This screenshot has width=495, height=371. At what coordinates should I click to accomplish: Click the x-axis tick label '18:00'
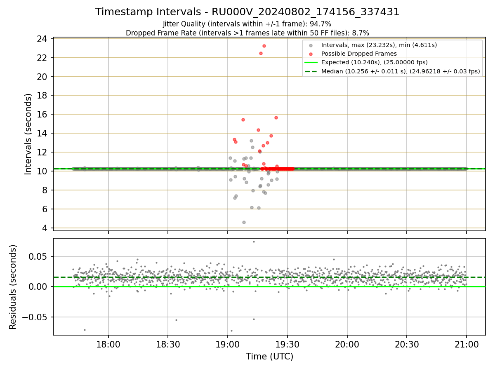point(108,345)
